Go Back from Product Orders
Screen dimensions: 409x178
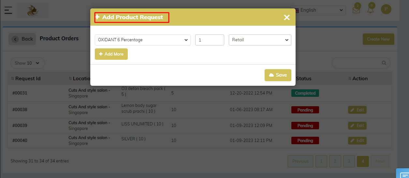click(x=22, y=39)
